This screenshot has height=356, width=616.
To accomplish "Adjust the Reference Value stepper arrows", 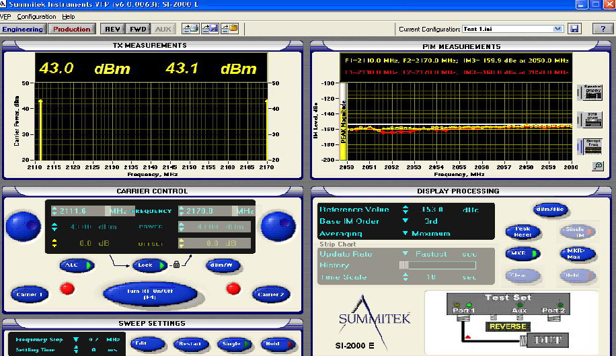I will coord(405,210).
